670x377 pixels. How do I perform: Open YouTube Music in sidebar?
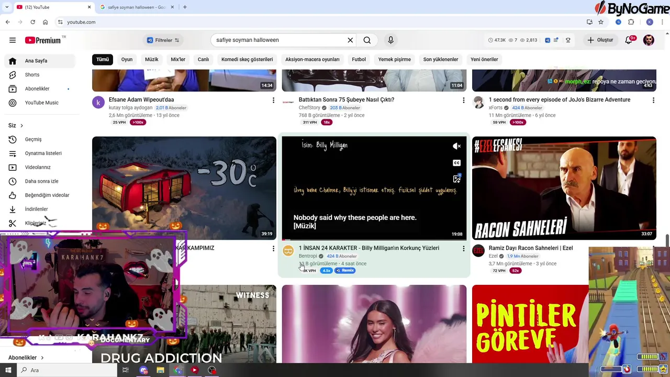click(x=40, y=103)
